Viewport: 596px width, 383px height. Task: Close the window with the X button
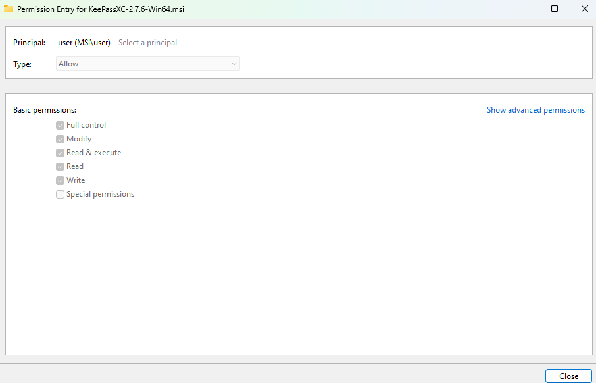click(585, 9)
